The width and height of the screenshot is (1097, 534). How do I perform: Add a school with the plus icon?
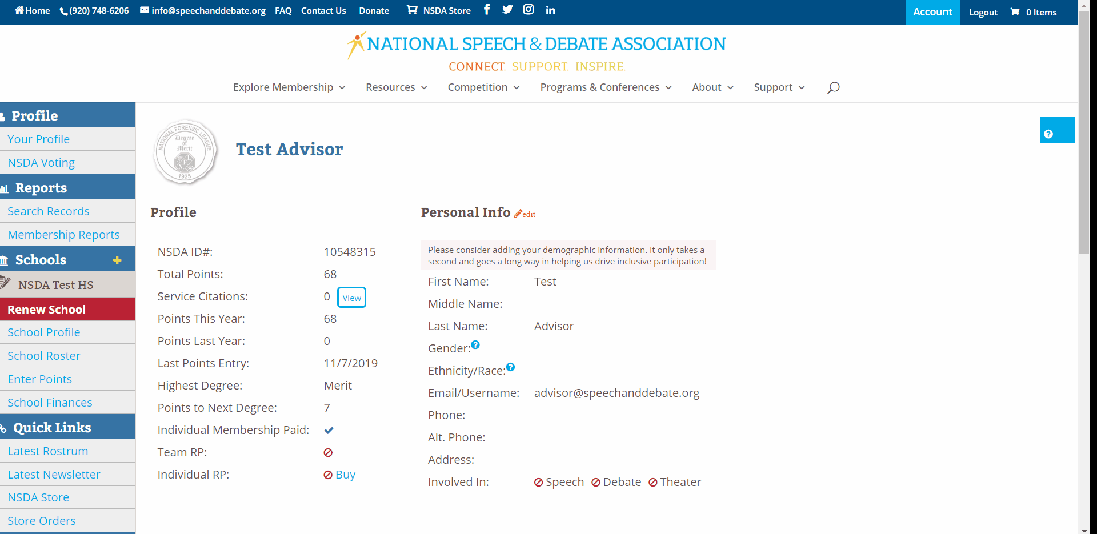(x=117, y=260)
